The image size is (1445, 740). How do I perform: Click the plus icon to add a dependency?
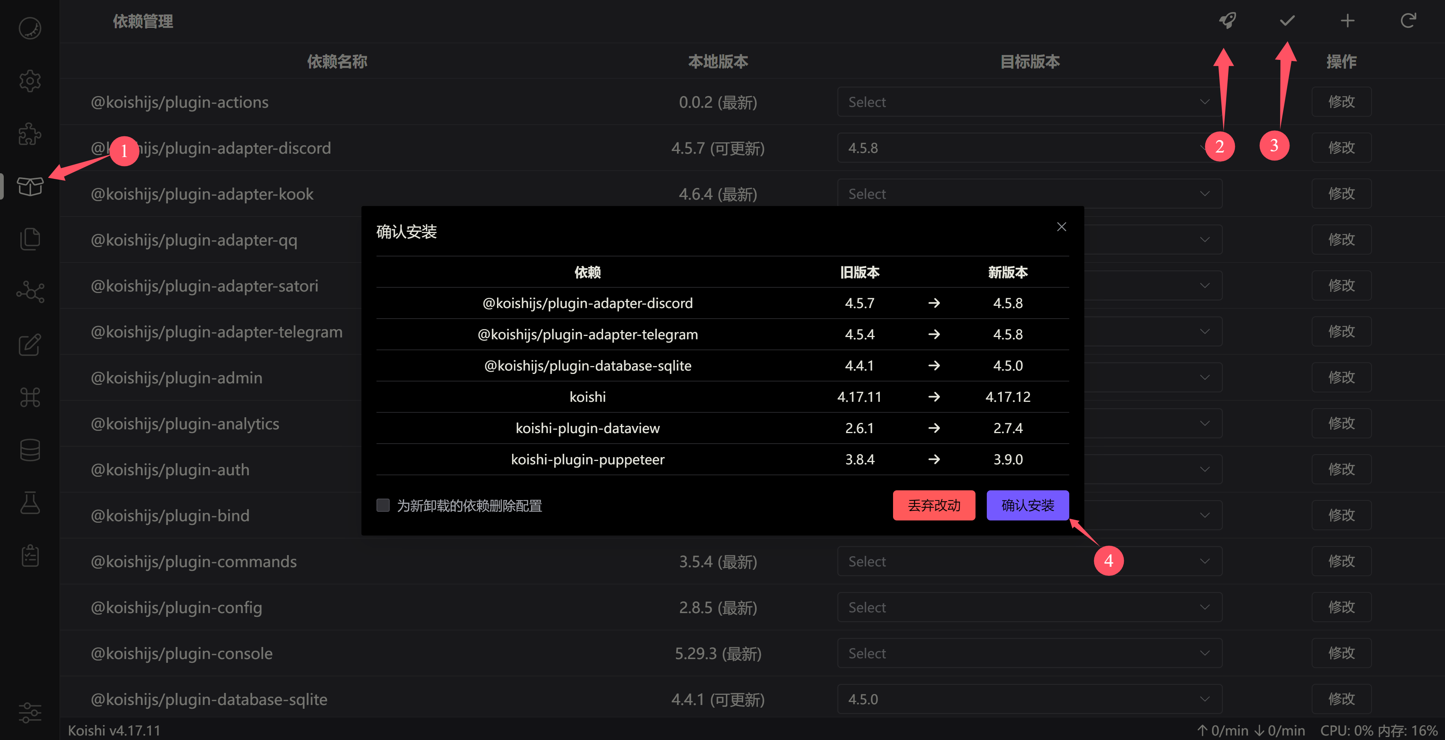[x=1348, y=21]
